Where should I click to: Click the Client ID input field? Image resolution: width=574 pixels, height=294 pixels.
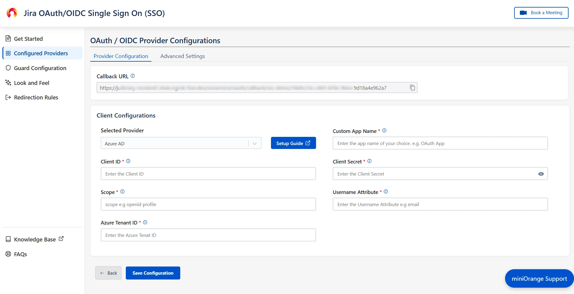pyautogui.click(x=208, y=174)
